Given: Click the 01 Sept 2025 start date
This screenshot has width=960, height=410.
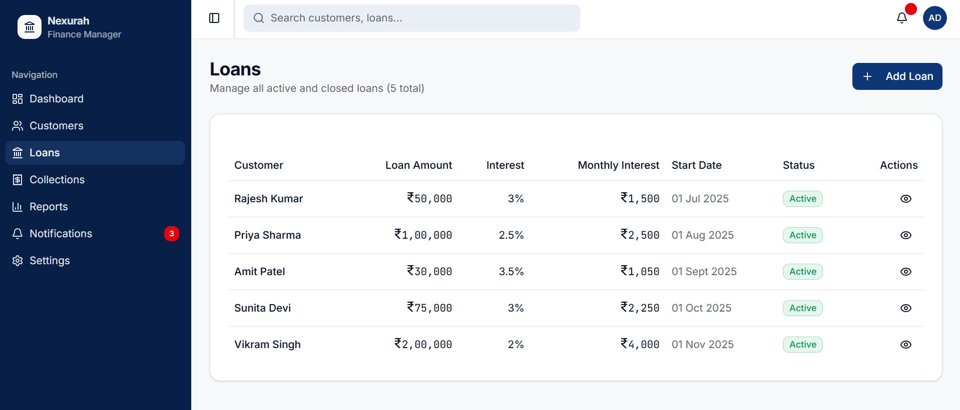Looking at the screenshot, I should click(x=704, y=272).
